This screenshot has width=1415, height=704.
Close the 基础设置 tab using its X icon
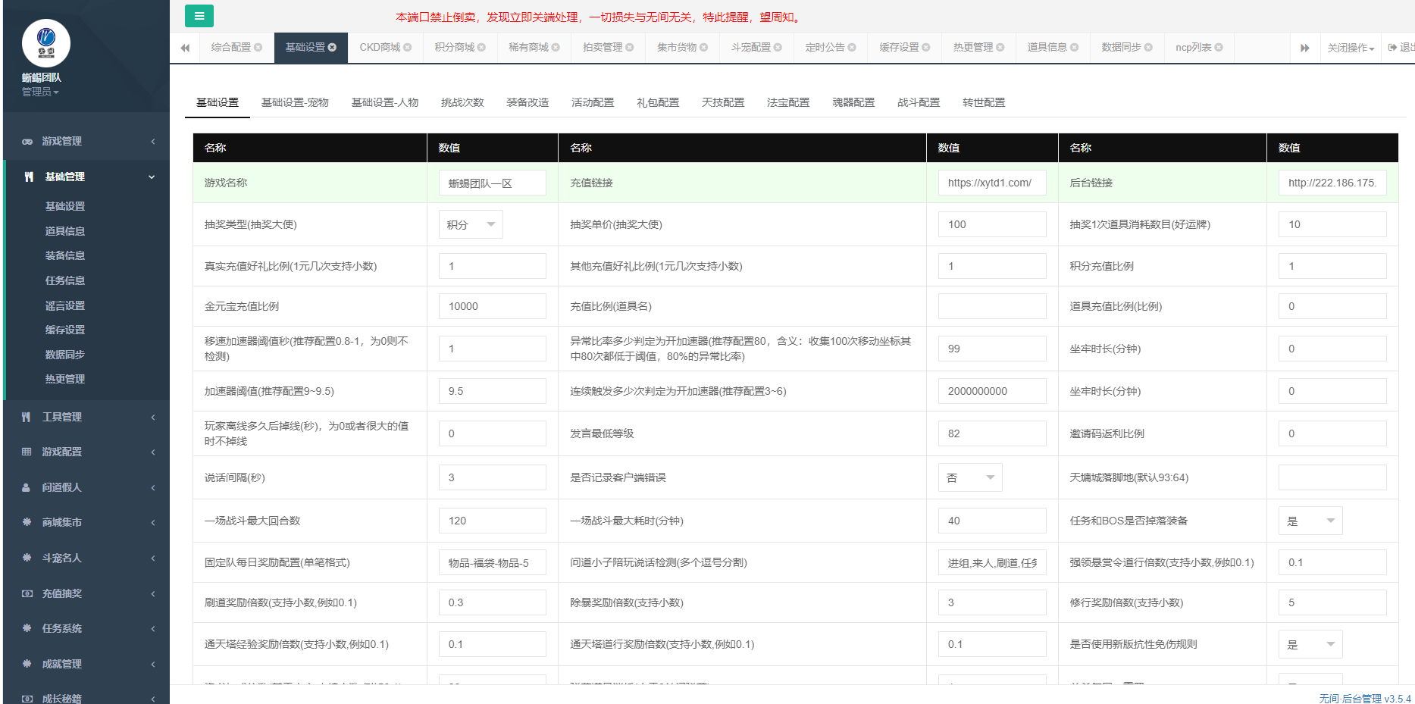pyautogui.click(x=332, y=47)
